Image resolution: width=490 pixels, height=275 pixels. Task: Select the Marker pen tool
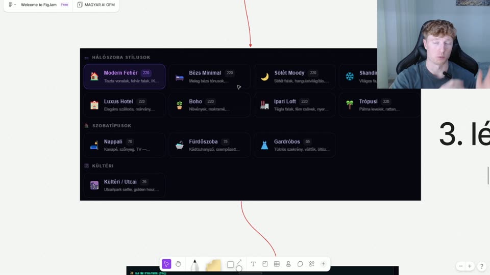tap(194, 265)
